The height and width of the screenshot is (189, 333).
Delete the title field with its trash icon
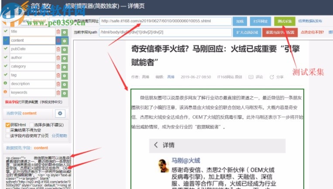pyautogui.click(x=58, y=32)
